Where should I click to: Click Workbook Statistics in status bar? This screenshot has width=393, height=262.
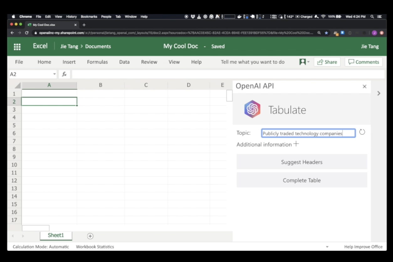pyautogui.click(x=95, y=247)
